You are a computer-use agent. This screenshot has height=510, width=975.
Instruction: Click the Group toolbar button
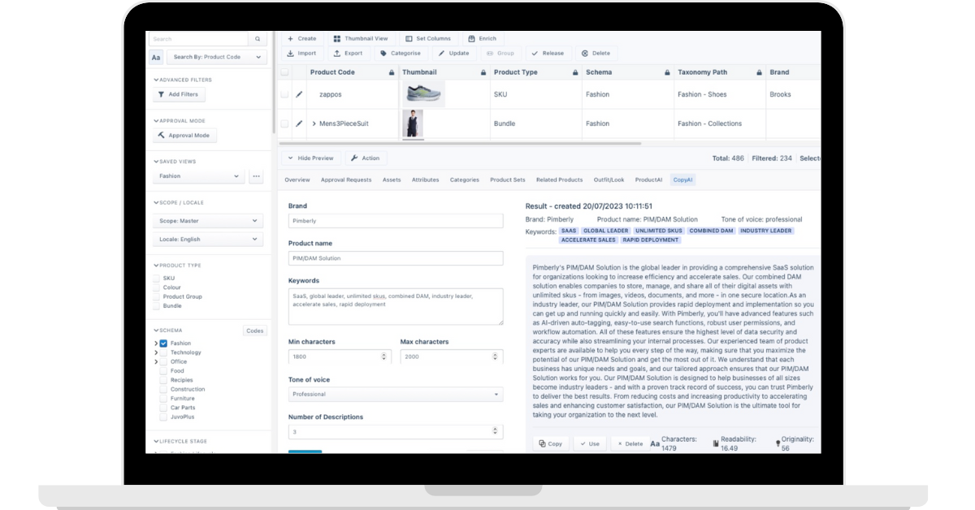[x=500, y=53]
